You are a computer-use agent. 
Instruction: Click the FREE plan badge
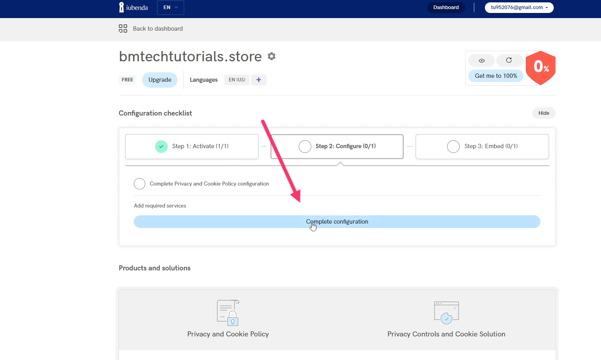click(x=128, y=80)
